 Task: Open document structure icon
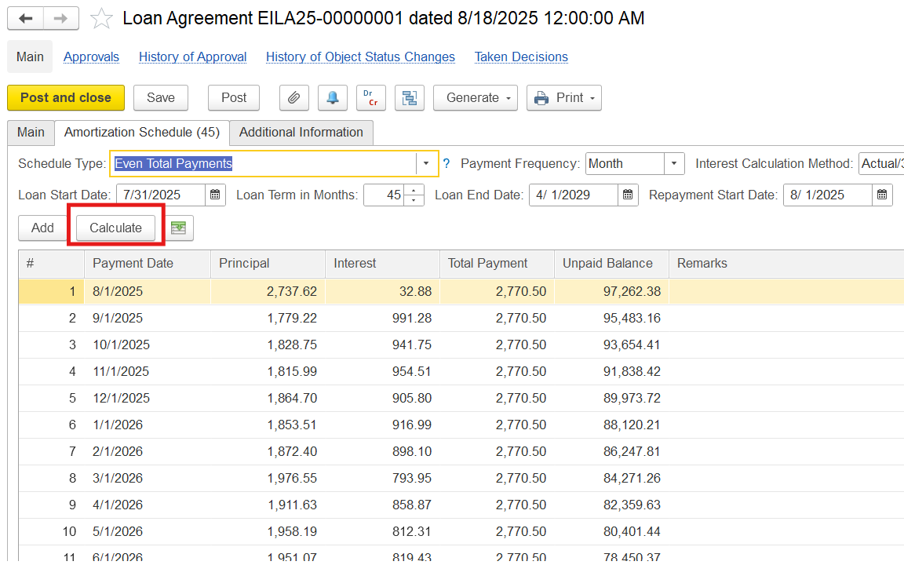[409, 98]
